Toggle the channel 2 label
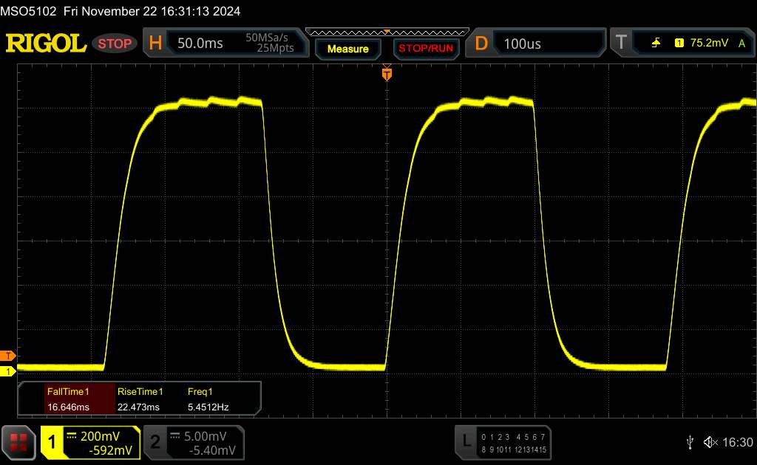The height and width of the screenshot is (465, 757). point(155,442)
